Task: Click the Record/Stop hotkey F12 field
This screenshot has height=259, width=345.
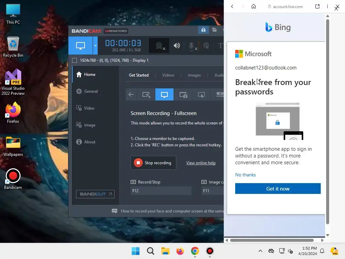Action: tap(161, 191)
